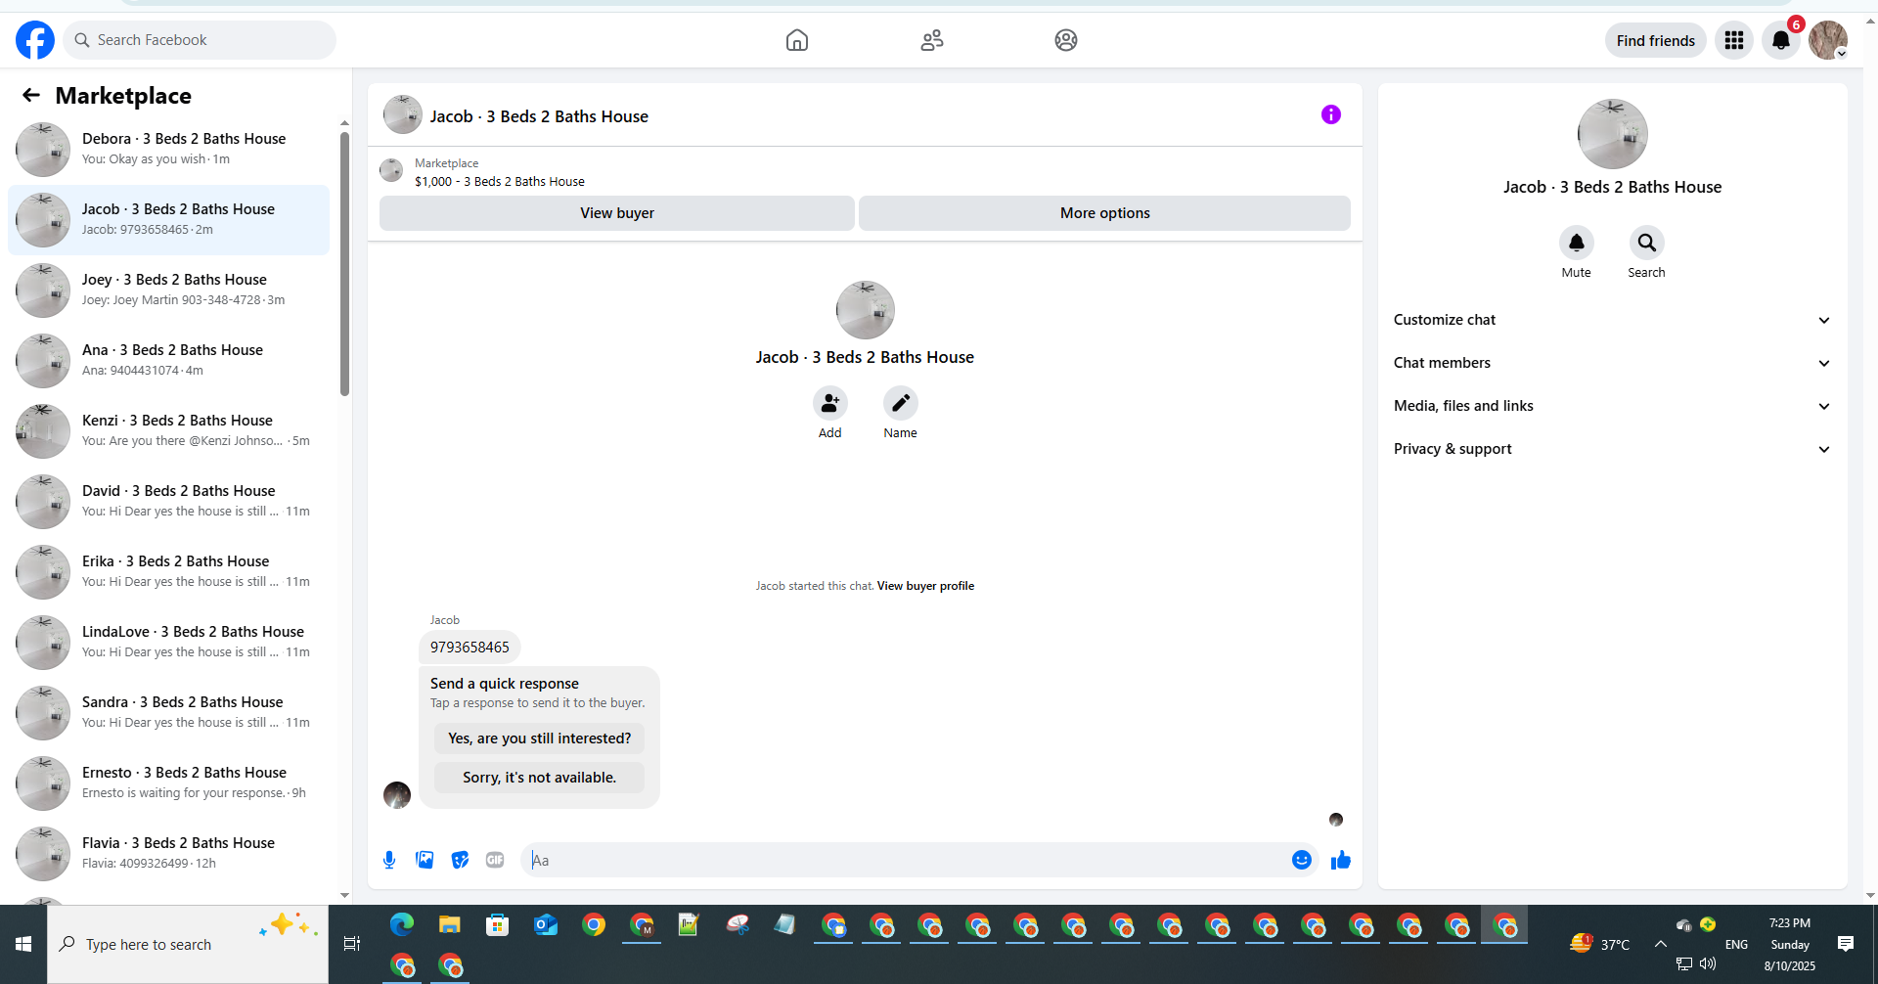
Task: Open David's conversation in the list
Action: pos(168,502)
